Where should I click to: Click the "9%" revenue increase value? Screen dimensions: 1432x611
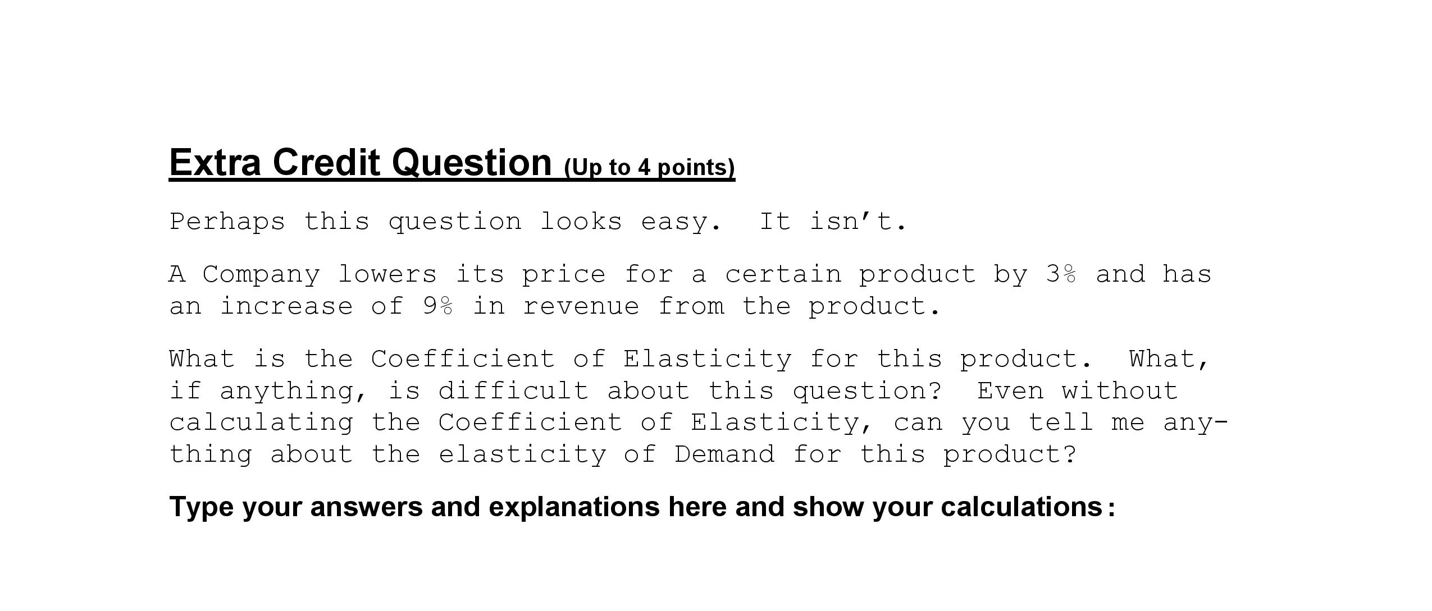pos(438,306)
